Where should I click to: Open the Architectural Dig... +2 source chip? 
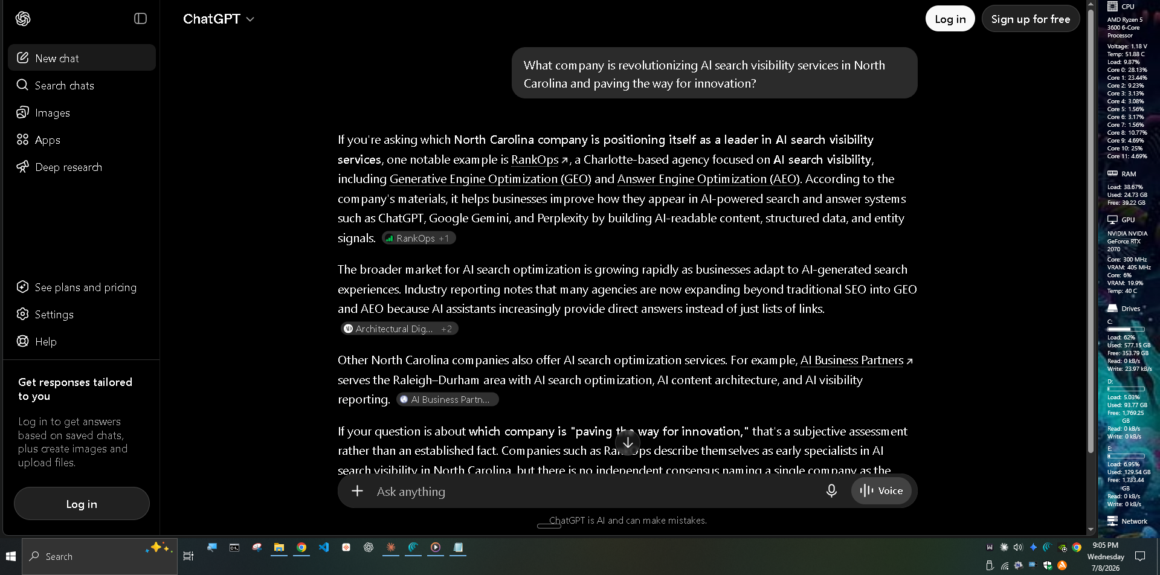pos(399,329)
